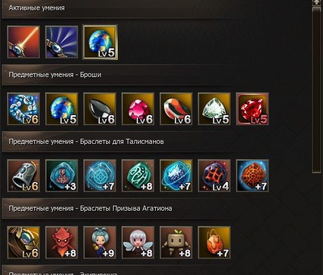The height and width of the screenshot is (275, 323).
Task: Click the blue-haired girl agathion +9
Action: click(x=100, y=243)
